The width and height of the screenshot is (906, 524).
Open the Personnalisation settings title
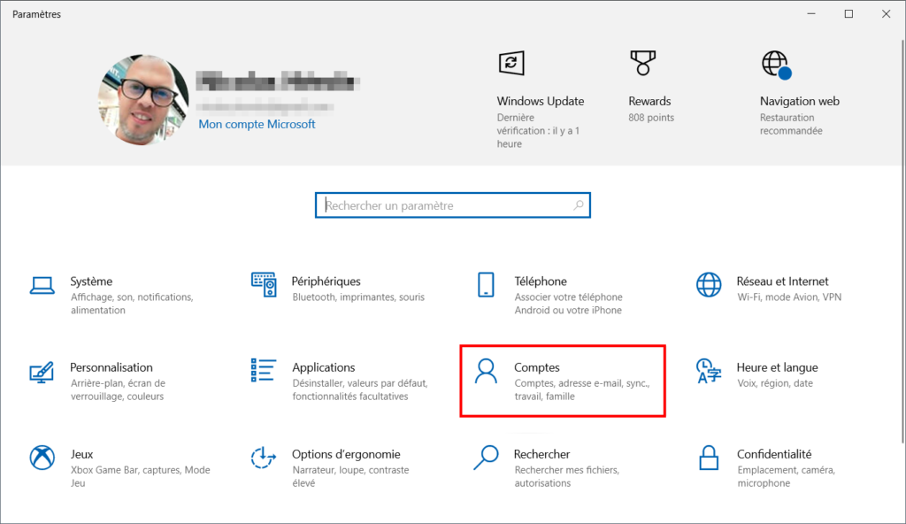pos(111,367)
